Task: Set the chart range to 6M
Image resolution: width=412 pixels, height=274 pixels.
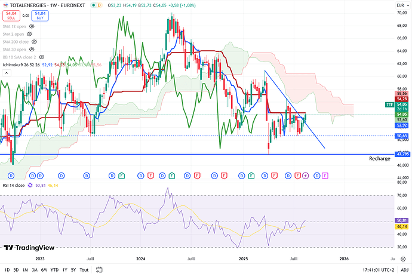Action: (x=44, y=270)
